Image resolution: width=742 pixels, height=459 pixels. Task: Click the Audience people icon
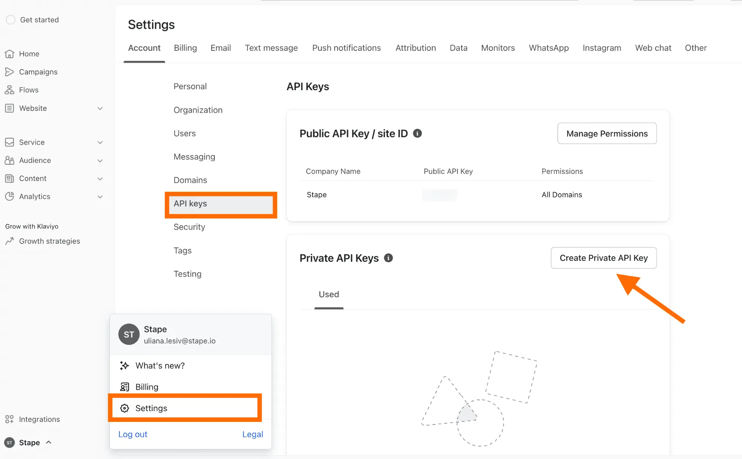pyautogui.click(x=9, y=160)
